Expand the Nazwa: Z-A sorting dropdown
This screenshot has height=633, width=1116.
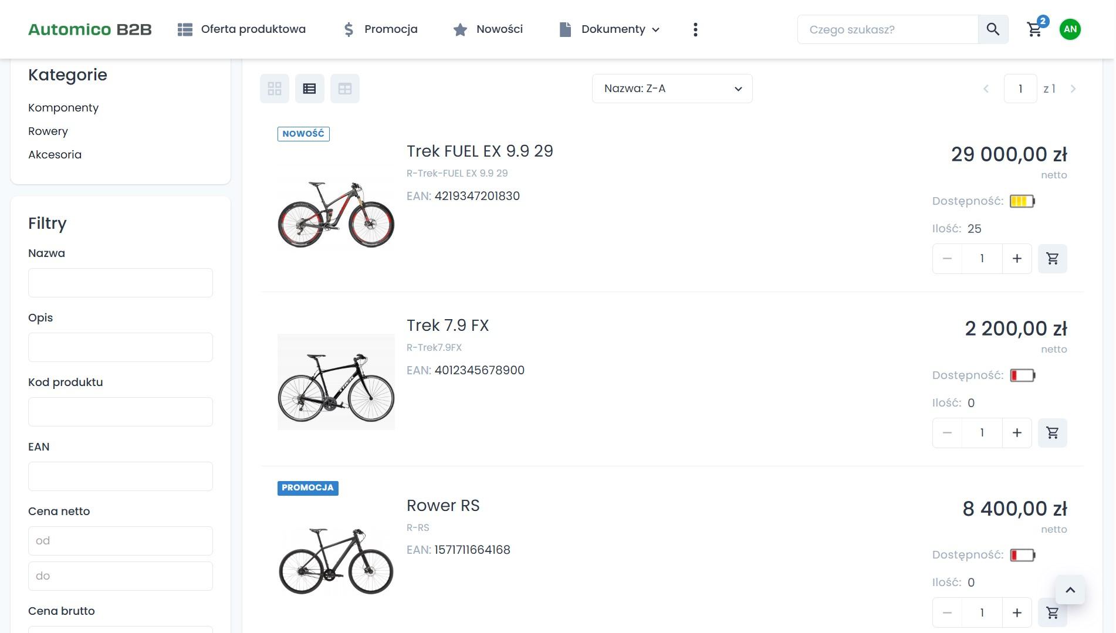[x=672, y=89]
